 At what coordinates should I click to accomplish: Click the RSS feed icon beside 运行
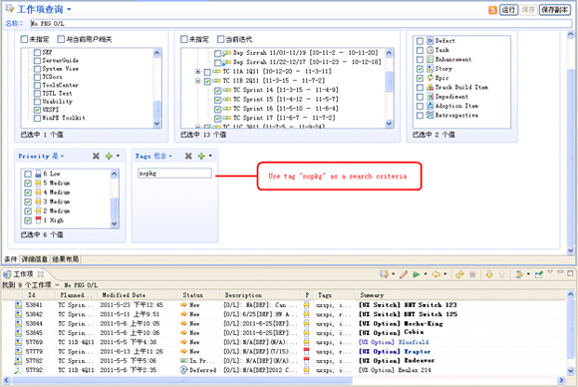(x=492, y=10)
